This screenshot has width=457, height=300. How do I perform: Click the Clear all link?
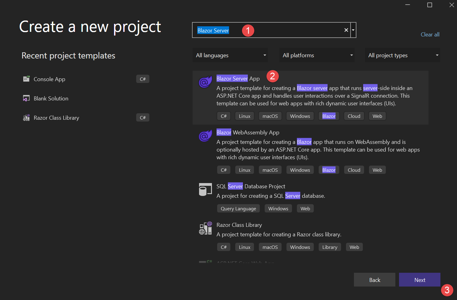click(430, 35)
